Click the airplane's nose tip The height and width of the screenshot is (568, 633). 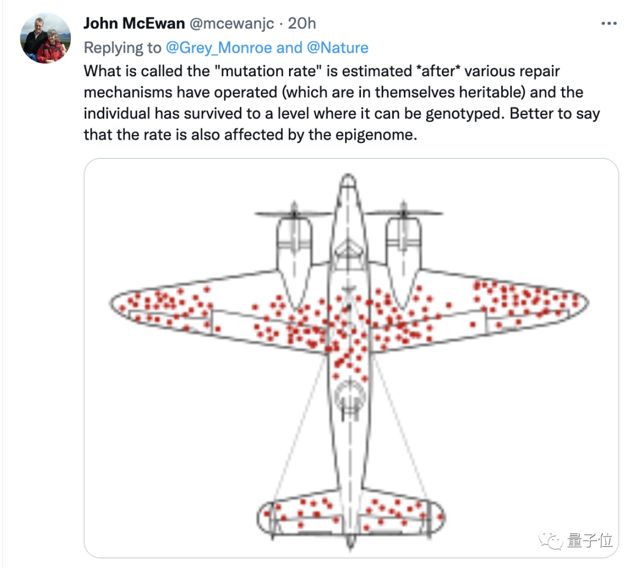click(x=348, y=178)
